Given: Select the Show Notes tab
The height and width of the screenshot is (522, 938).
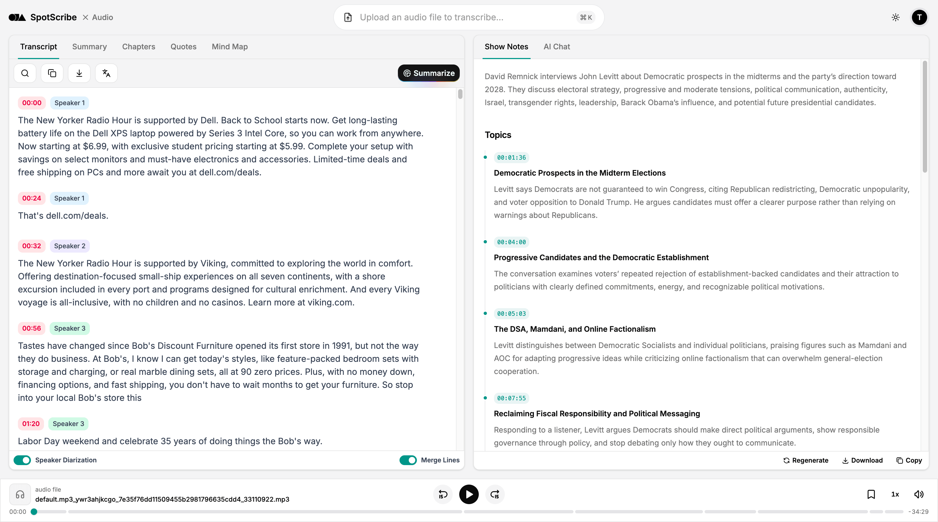Looking at the screenshot, I should coord(506,47).
